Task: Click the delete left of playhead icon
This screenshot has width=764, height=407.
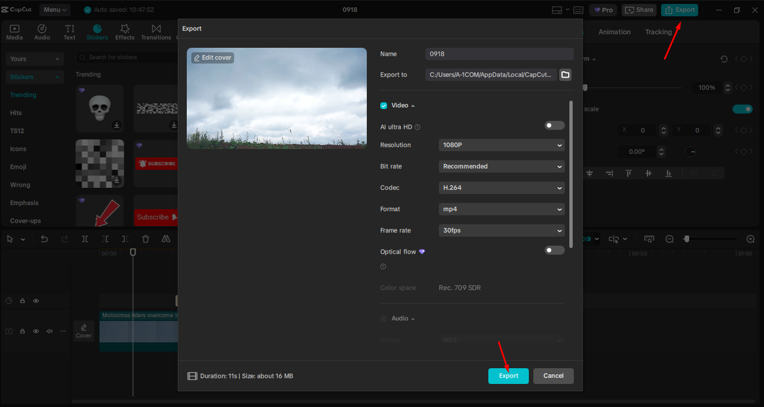Action: (x=105, y=239)
